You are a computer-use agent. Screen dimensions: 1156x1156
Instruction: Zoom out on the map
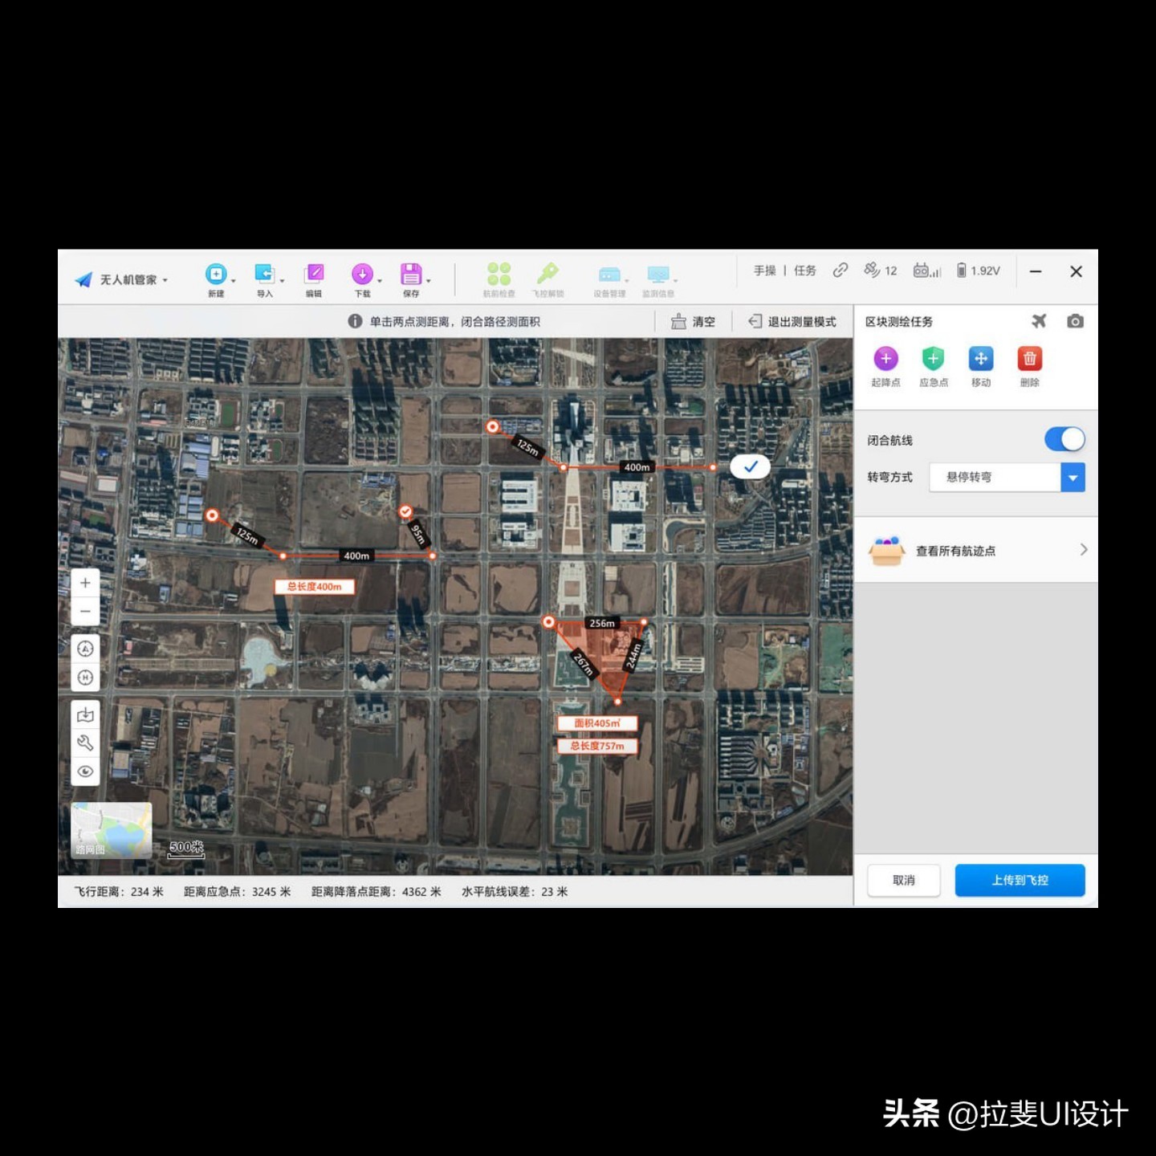(x=85, y=611)
